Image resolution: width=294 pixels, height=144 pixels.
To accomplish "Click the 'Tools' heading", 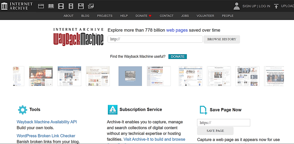I will [x=35, y=110].
